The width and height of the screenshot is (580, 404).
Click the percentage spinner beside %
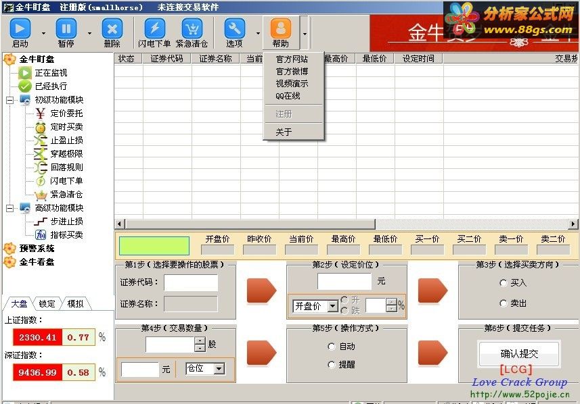(x=391, y=305)
